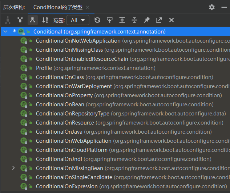Click annotation icon of ConditionalOnBean
230x193 pixels.
pyautogui.click(x=24, y=105)
